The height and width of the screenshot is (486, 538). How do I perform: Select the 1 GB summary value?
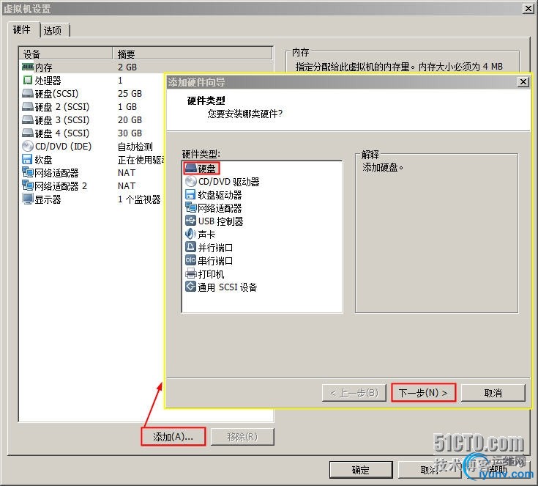coord(127,107)
